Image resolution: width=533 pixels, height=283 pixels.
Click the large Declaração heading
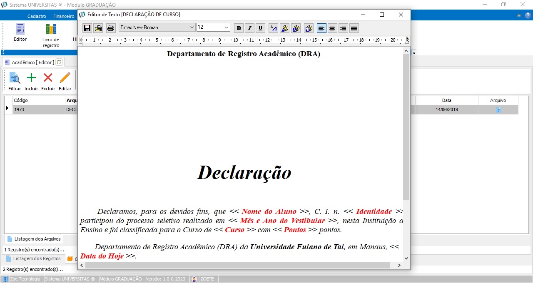tap(244, 172)
